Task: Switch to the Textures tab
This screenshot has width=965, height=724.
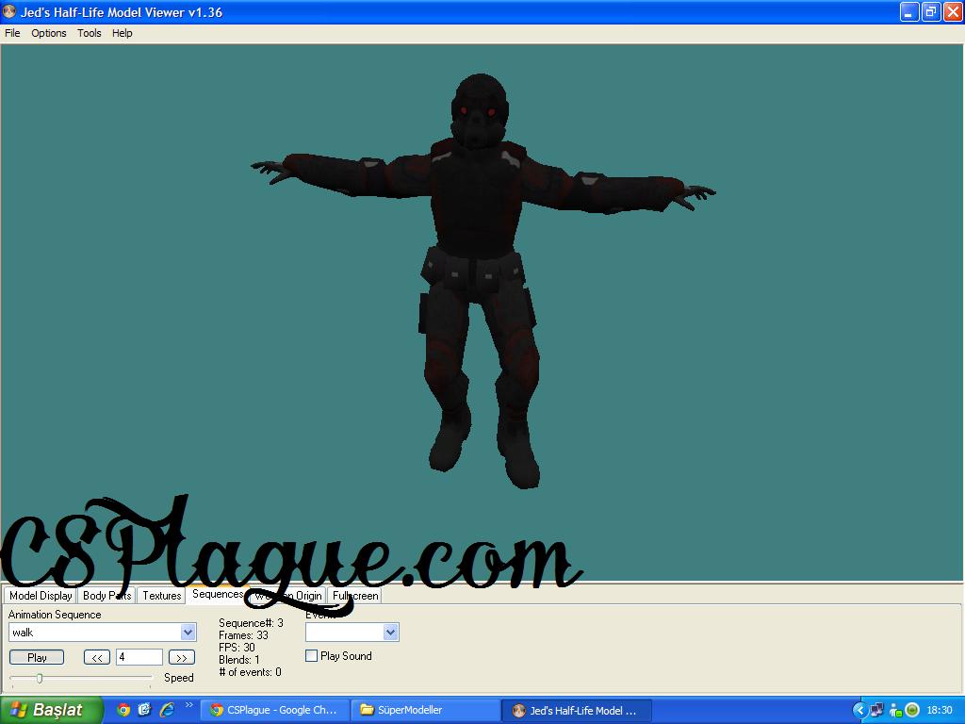Action: click(x=161, y=596)
